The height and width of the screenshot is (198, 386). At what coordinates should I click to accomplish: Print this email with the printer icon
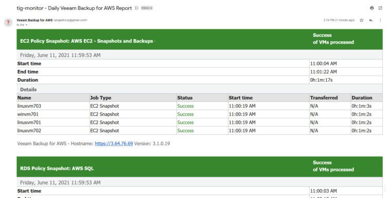click(x=372, y=8)
